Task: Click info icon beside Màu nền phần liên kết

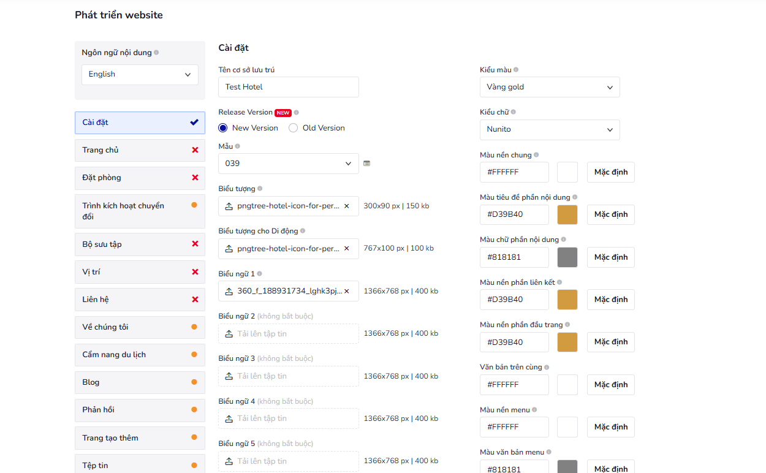Action: [x=559, y=282]
